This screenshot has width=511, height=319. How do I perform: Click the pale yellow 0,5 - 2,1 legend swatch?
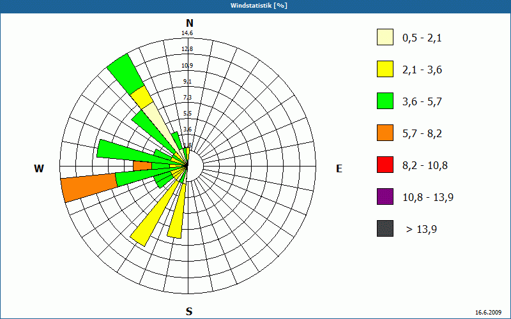385,37
